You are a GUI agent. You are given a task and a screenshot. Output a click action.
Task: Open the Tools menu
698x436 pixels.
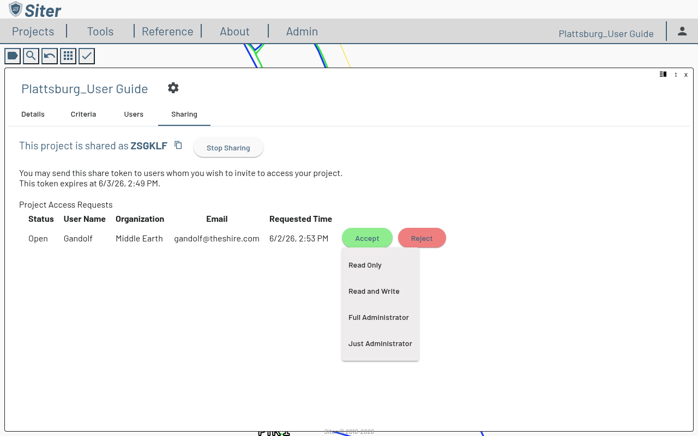tap(100, 31)
